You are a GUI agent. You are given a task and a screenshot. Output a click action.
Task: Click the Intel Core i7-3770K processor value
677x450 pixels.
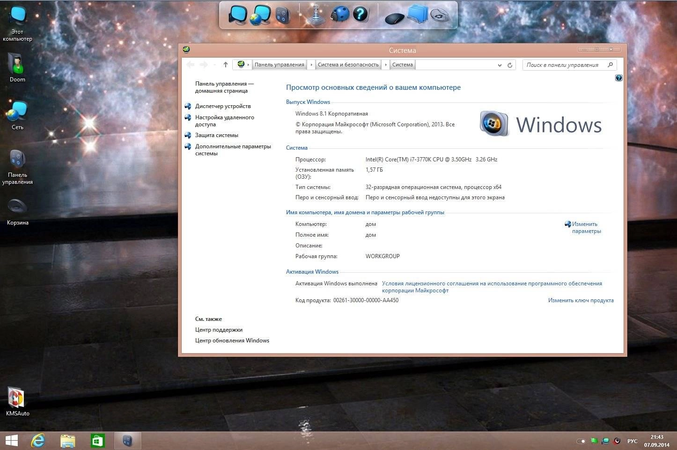(431, 160)
